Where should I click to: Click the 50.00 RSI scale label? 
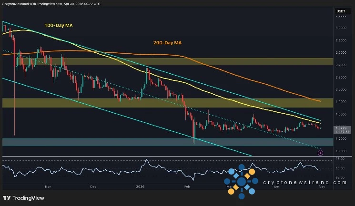tap(340, 168)
